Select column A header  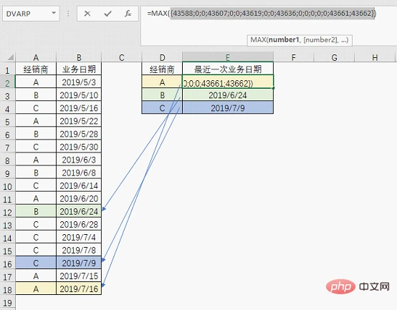(36, 57)
